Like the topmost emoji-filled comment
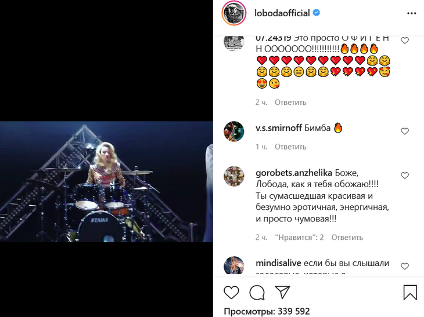424x317 pixels. 404,41
